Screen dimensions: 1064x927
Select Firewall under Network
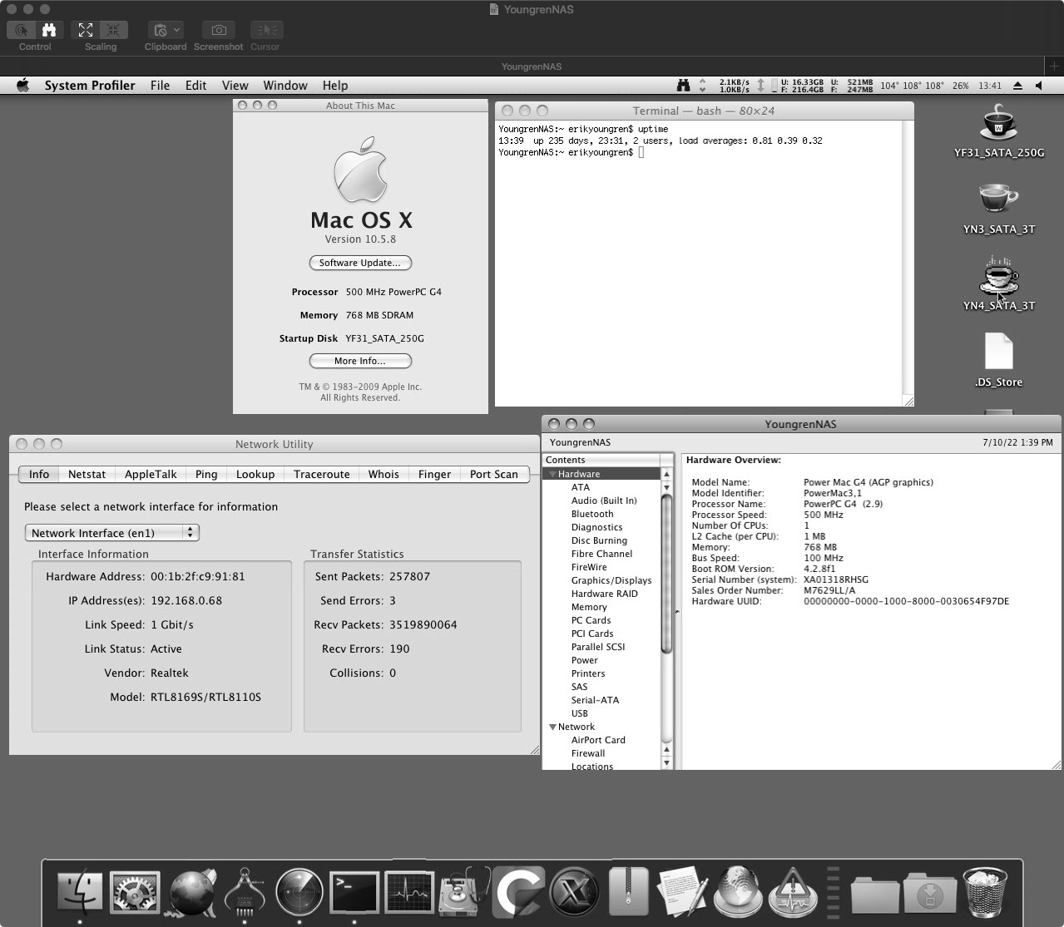(588, 753)
